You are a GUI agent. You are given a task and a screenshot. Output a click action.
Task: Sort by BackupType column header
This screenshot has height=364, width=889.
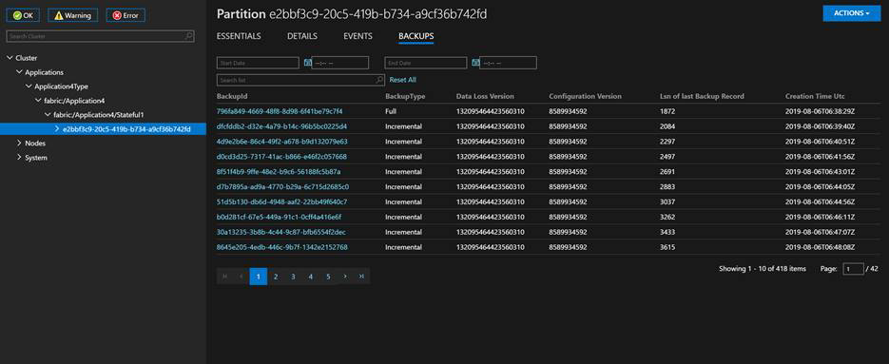click(x=405, y=96)
